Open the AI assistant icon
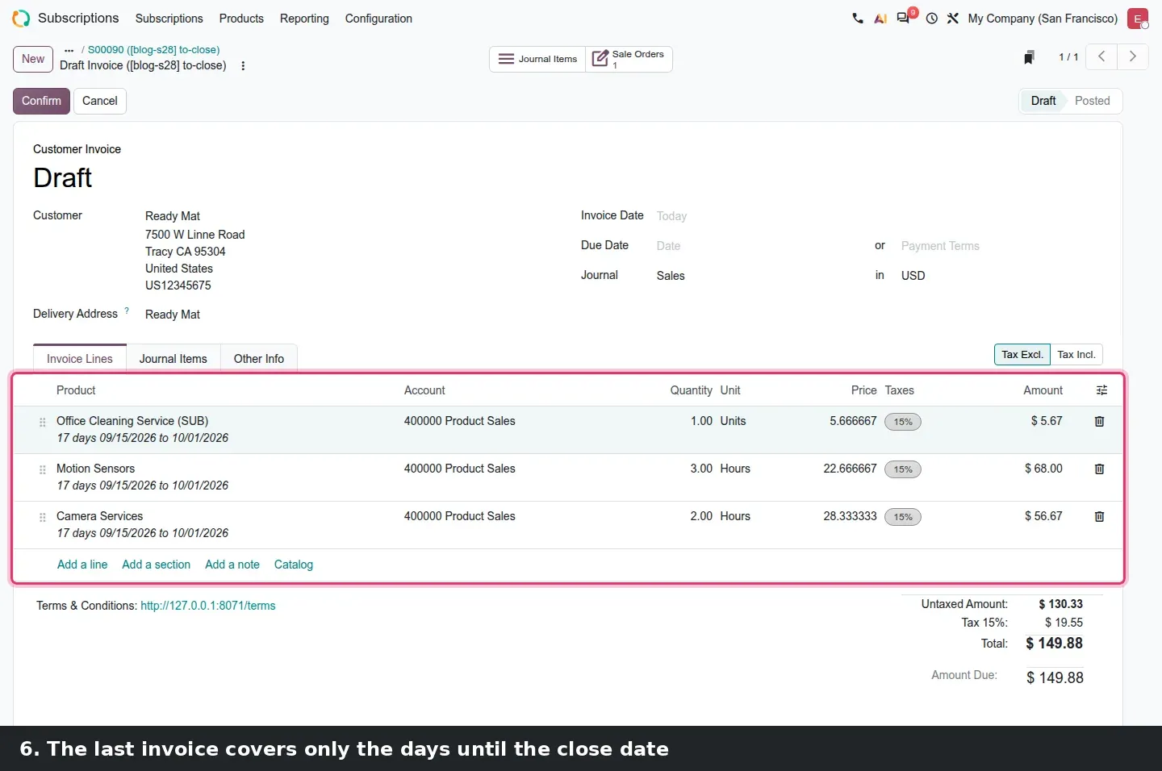This screenshot has height=771, width=1162. click(x=880, y=18)
